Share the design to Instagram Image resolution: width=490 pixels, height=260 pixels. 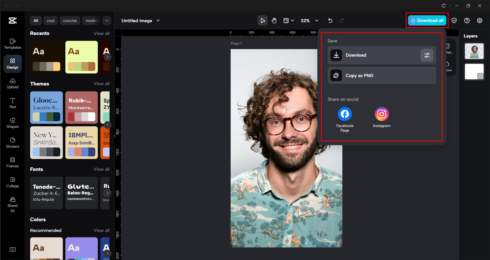coord(381,114)
